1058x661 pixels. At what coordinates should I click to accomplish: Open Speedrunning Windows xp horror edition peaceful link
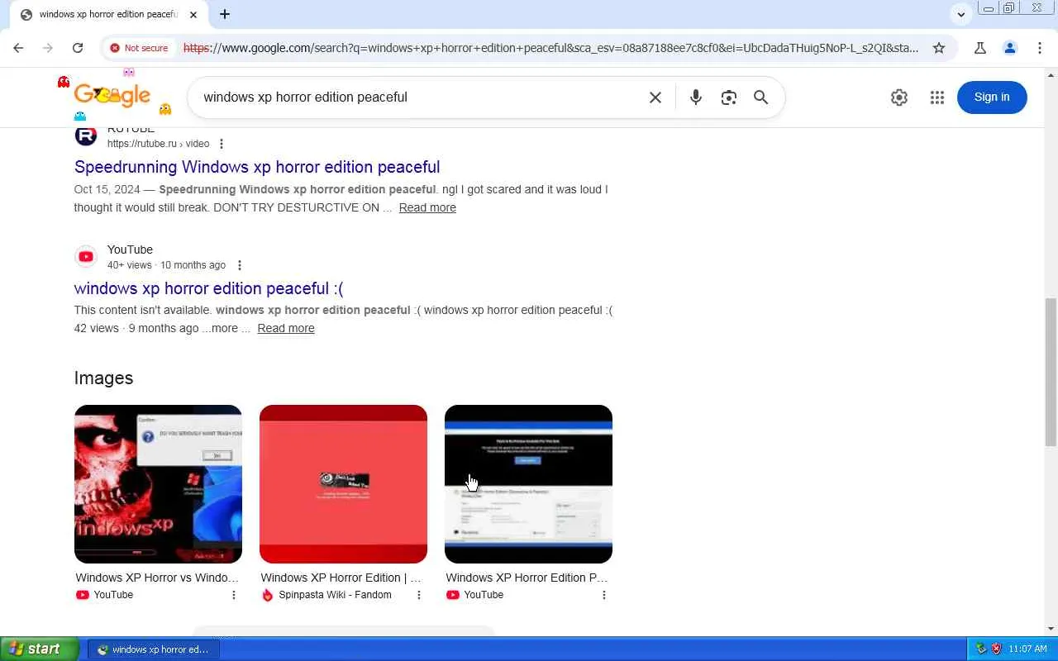257,167
